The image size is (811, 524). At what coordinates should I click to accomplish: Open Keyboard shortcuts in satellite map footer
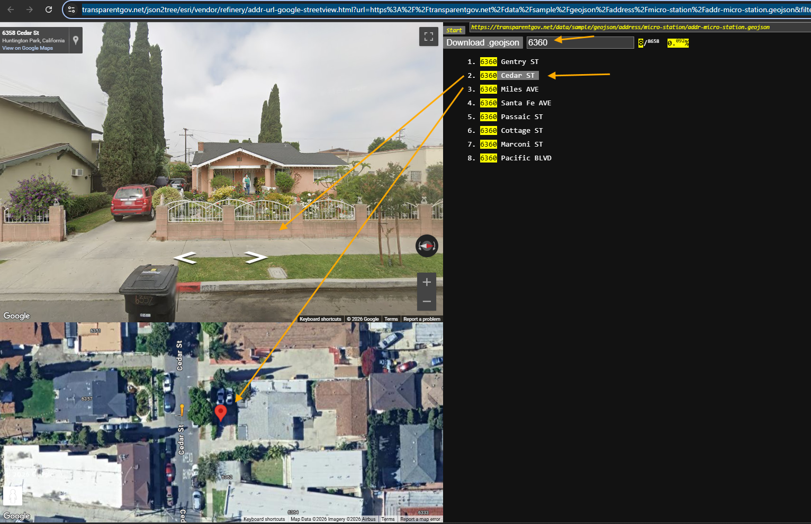(x=264, y=519)
